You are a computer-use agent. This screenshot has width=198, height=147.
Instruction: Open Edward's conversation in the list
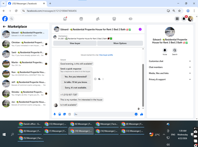point(25,34)
